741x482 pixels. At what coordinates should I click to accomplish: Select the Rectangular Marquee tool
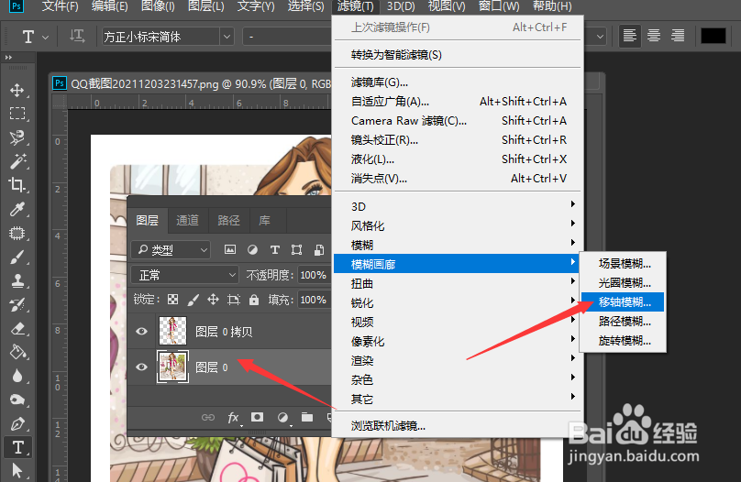click(x=17, y=114)
